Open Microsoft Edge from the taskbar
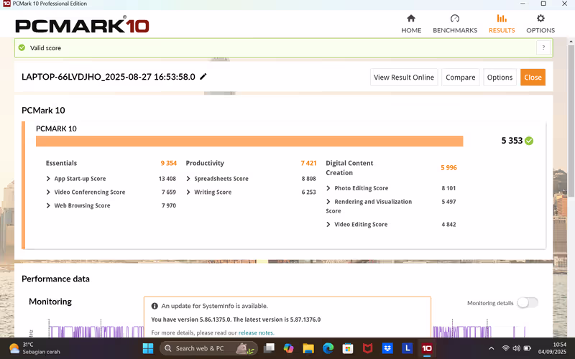Viewport: 575px width, 359px height. tap(328, 348)
